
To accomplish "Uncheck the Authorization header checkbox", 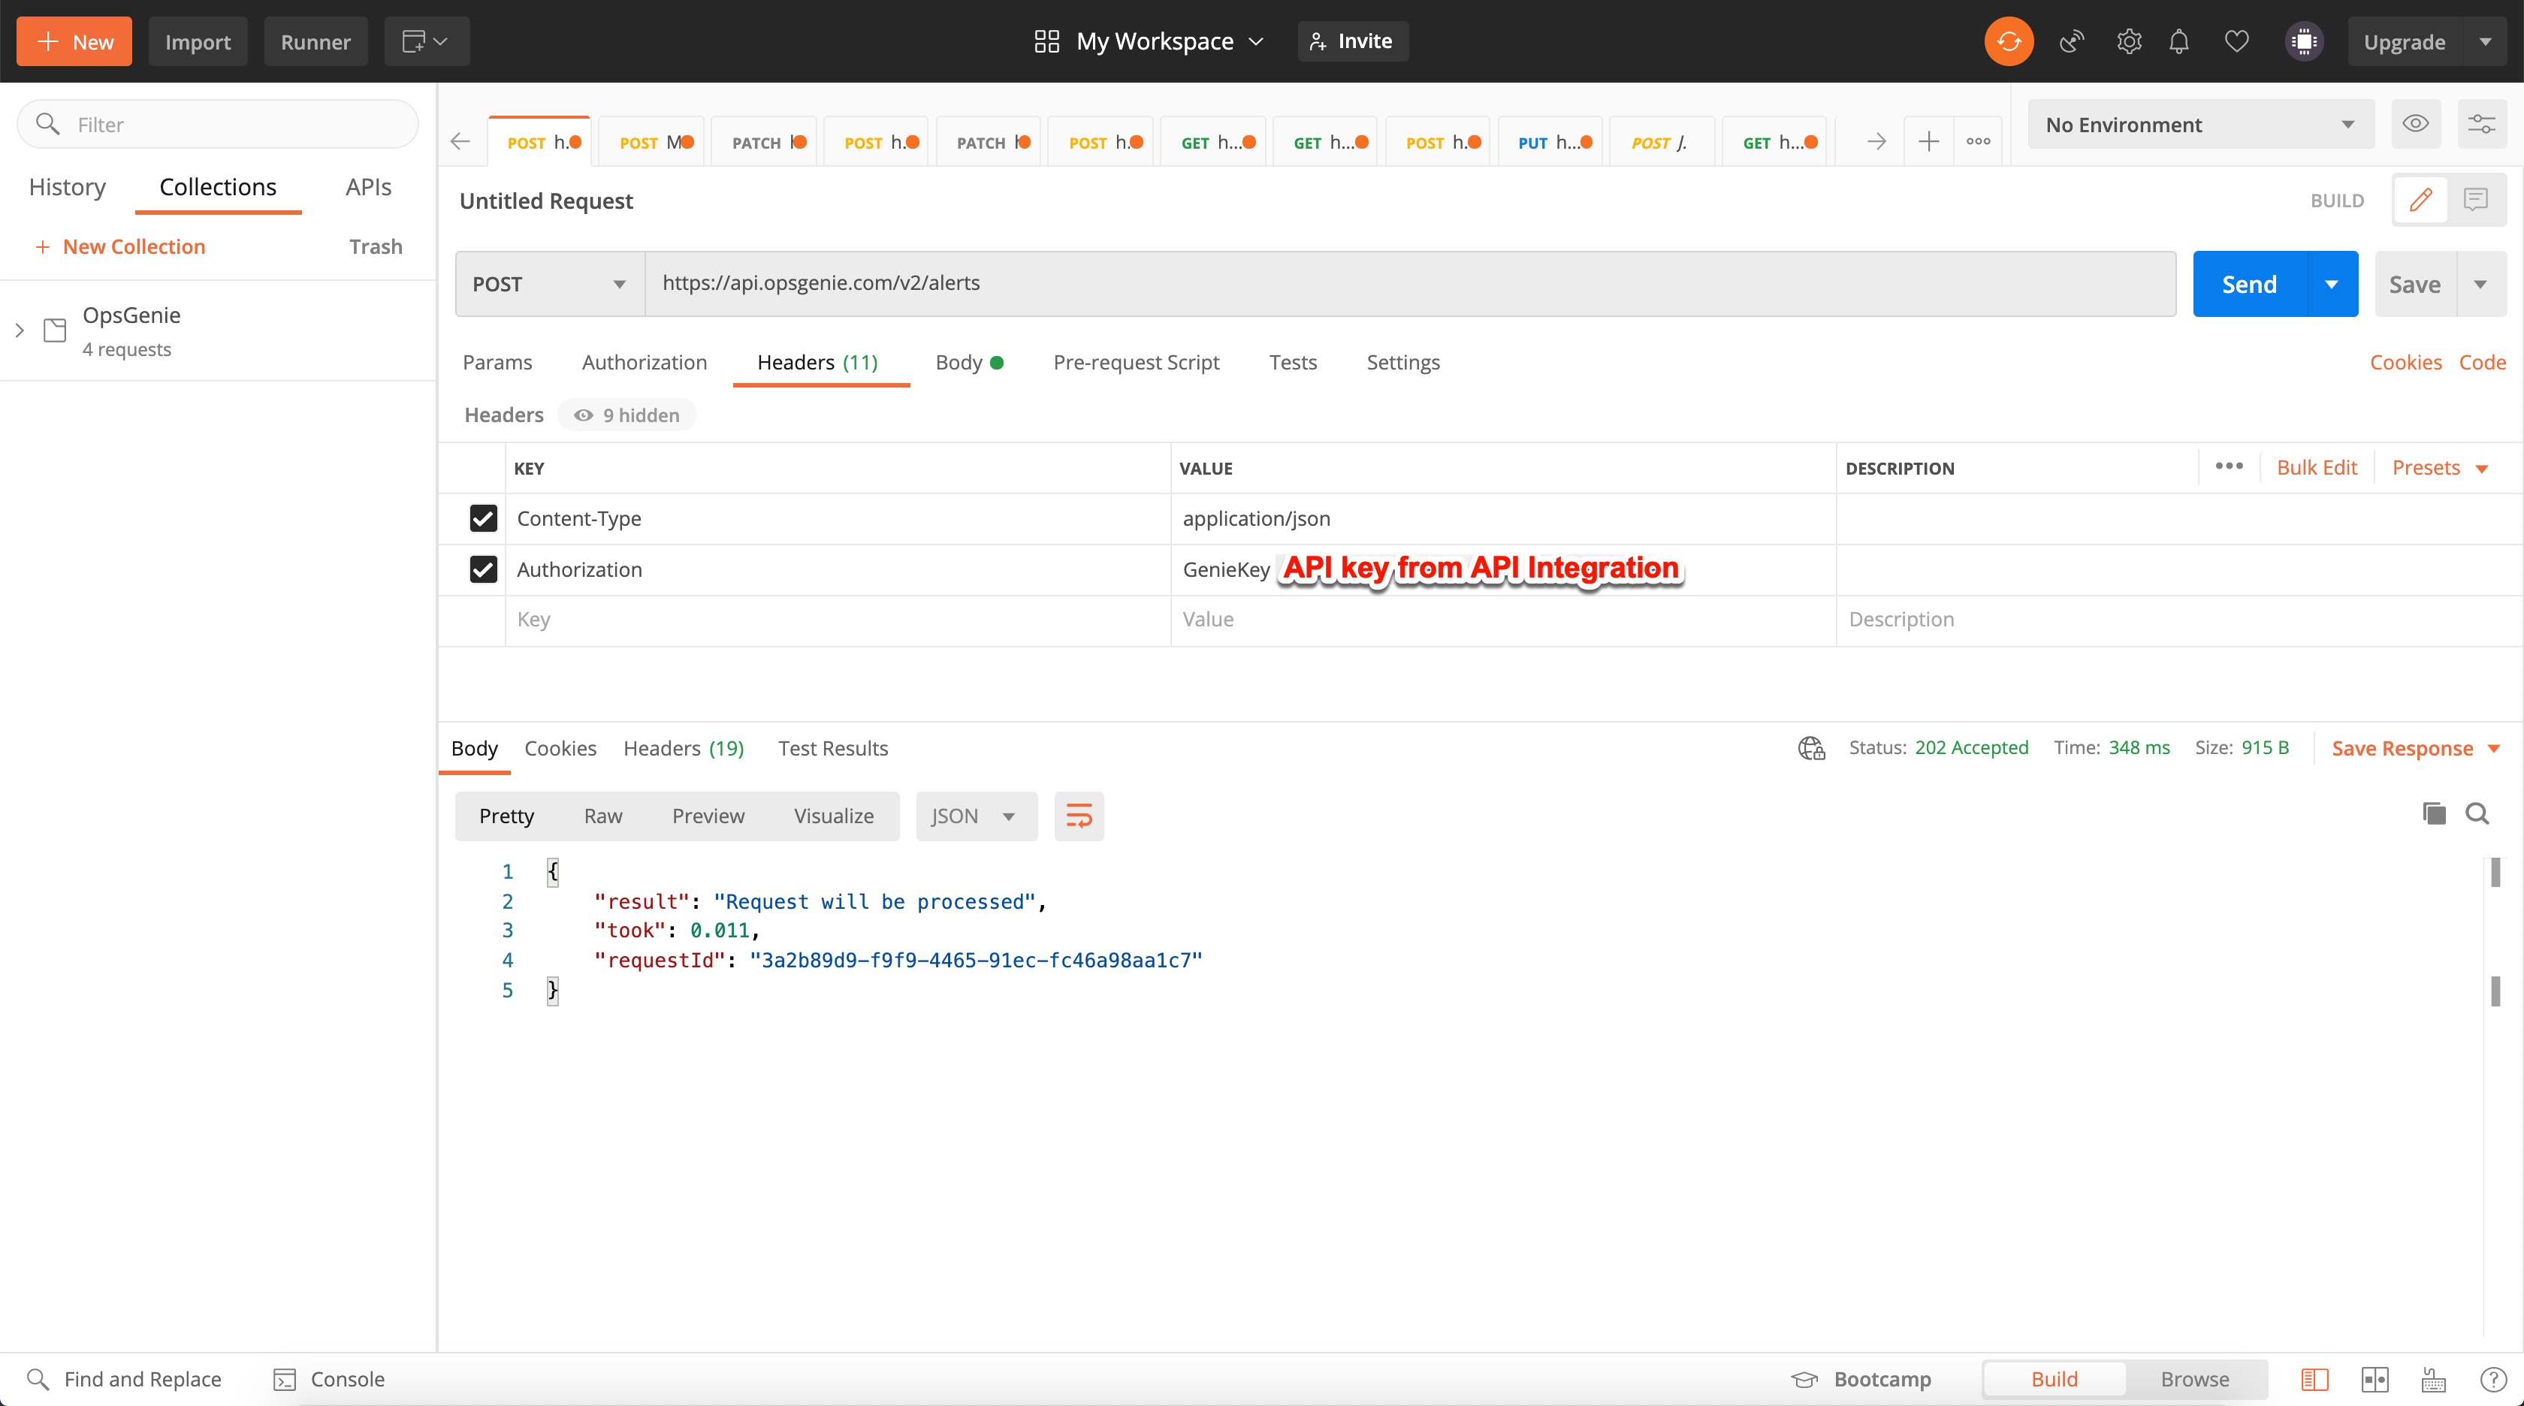I will 483,569.
